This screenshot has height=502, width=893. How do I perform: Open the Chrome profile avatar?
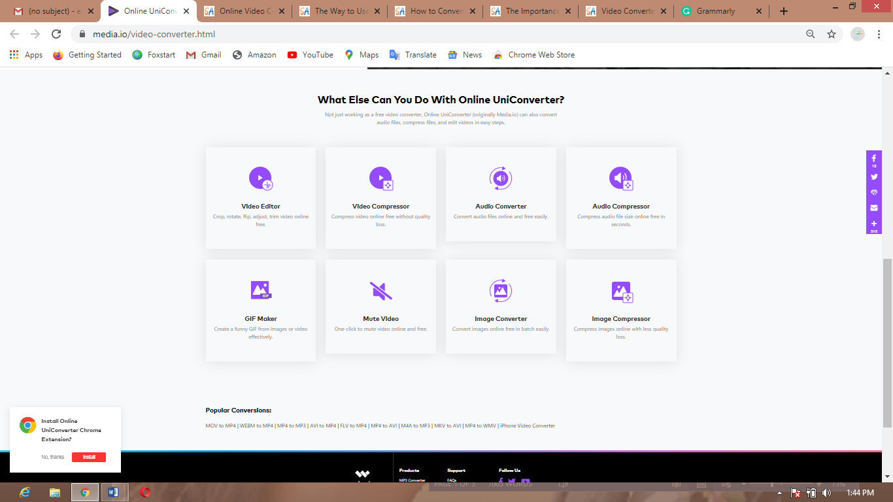(x=858, y=34)
